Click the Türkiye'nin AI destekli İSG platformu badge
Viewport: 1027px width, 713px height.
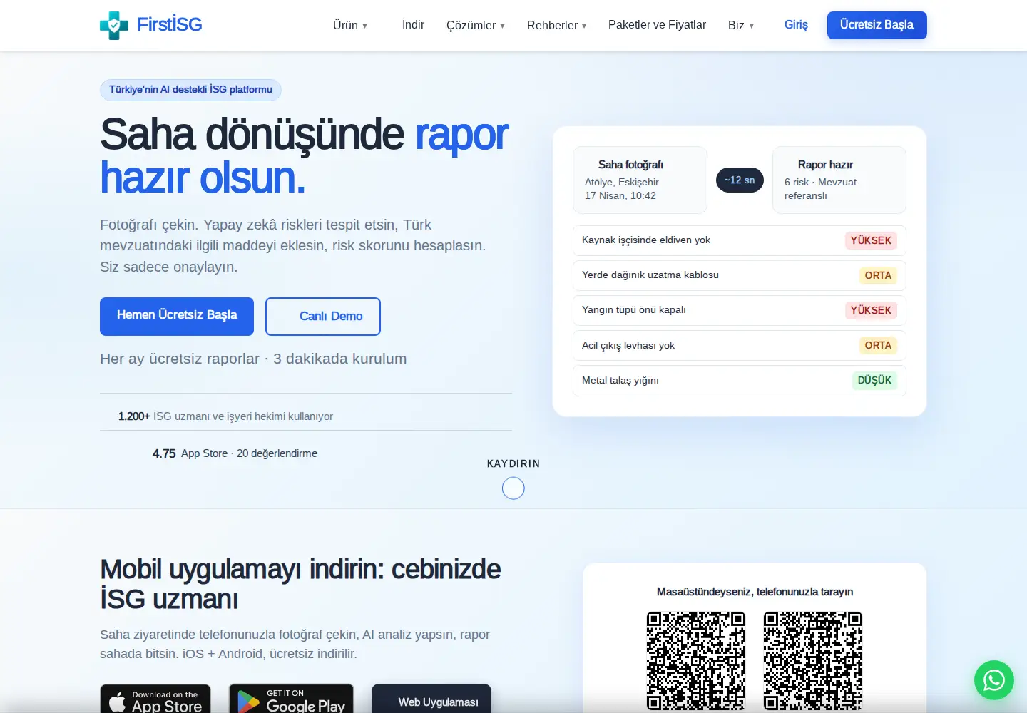190,90
